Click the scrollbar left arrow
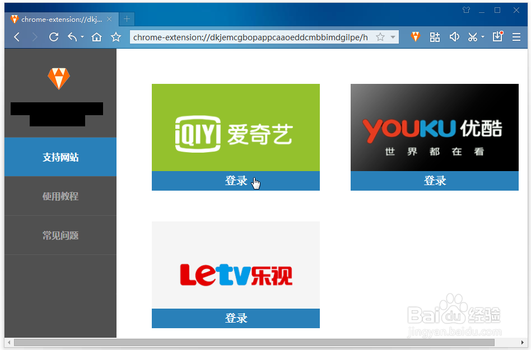The height and width of the screenshot is (350, 531). (x=9, y=343)
